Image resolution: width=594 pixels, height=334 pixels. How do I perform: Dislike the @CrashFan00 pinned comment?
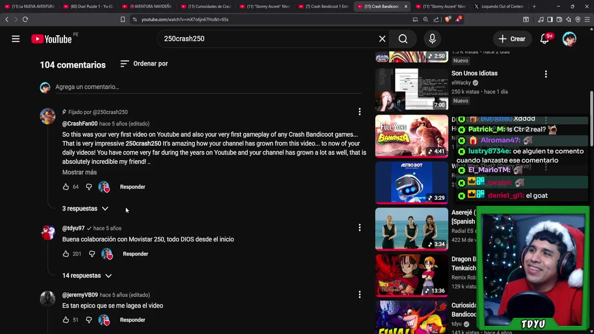[x=89, y=187]
